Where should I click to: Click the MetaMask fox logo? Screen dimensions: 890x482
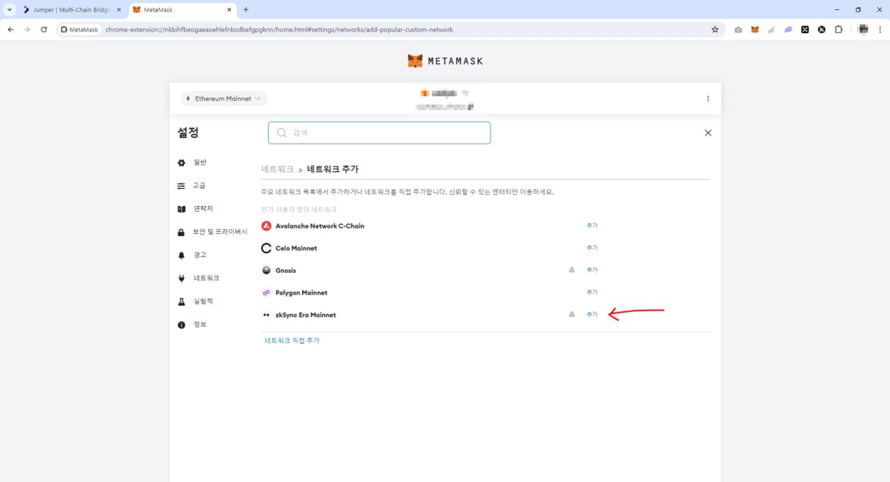(x=415, y=61)
